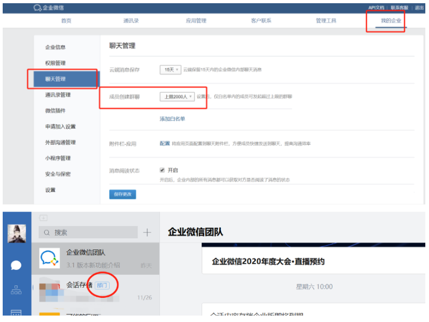Select the 管理工具 tab
This screenshot has width=429, height=322.
coord(326,21)
